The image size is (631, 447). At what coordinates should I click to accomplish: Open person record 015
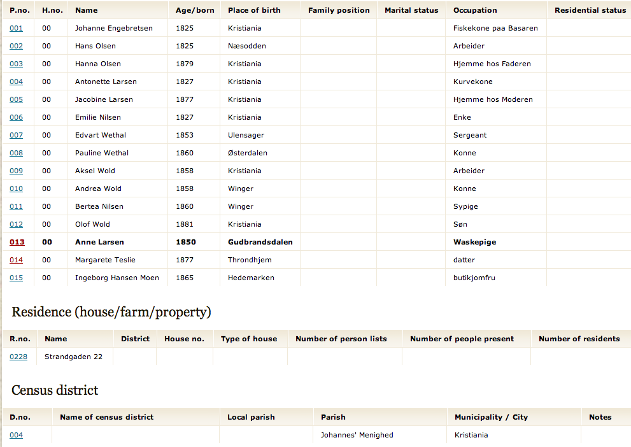click(x=16, y=278)
